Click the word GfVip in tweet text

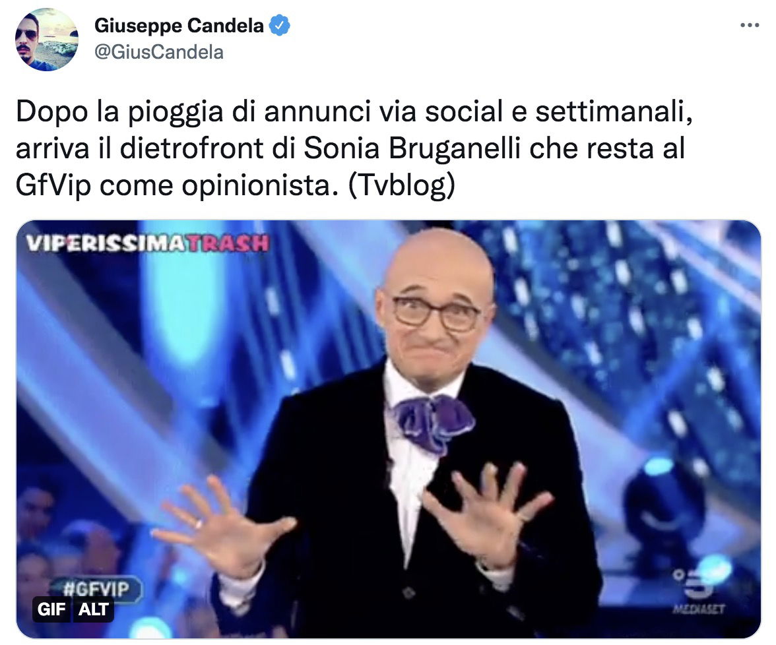(x=53, y=185)
